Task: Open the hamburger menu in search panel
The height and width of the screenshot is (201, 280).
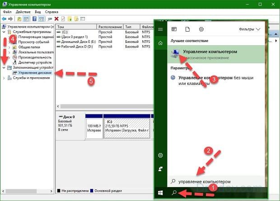Action: 160,29
